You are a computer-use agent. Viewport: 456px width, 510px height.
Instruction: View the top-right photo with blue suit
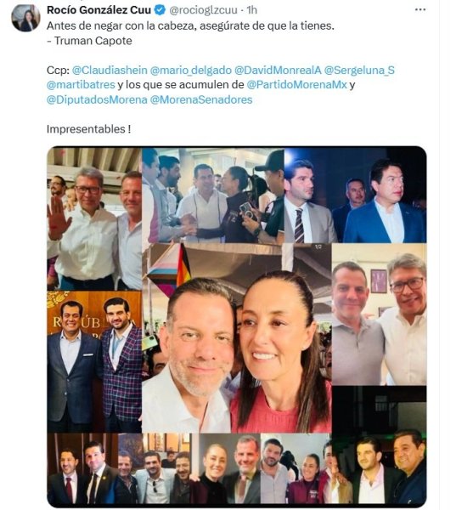[x=355, y=195]
